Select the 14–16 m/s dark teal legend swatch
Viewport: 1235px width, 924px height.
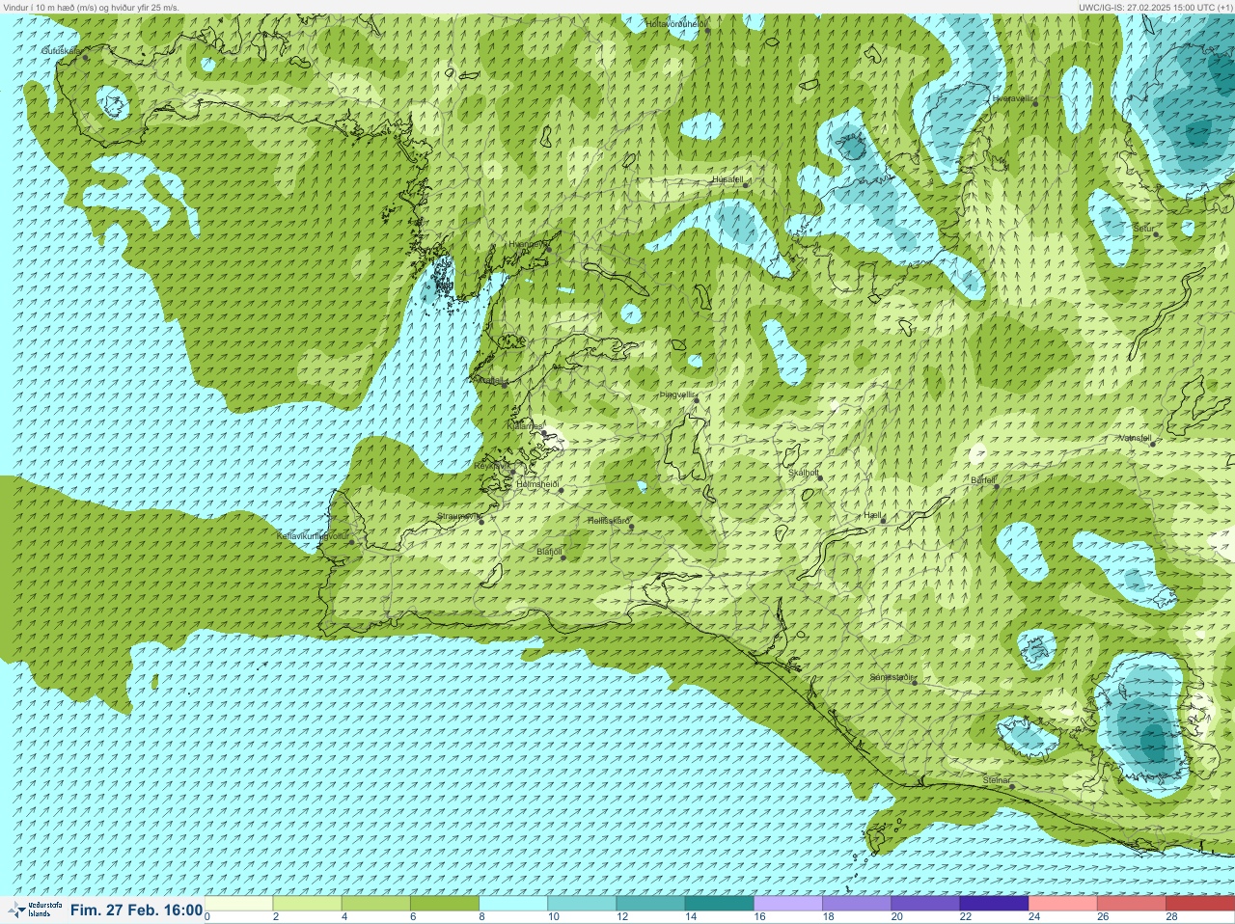click(719, 904)
